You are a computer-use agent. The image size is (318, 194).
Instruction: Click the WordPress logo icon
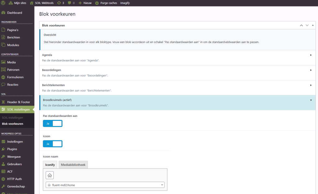[x=4, y=3]
